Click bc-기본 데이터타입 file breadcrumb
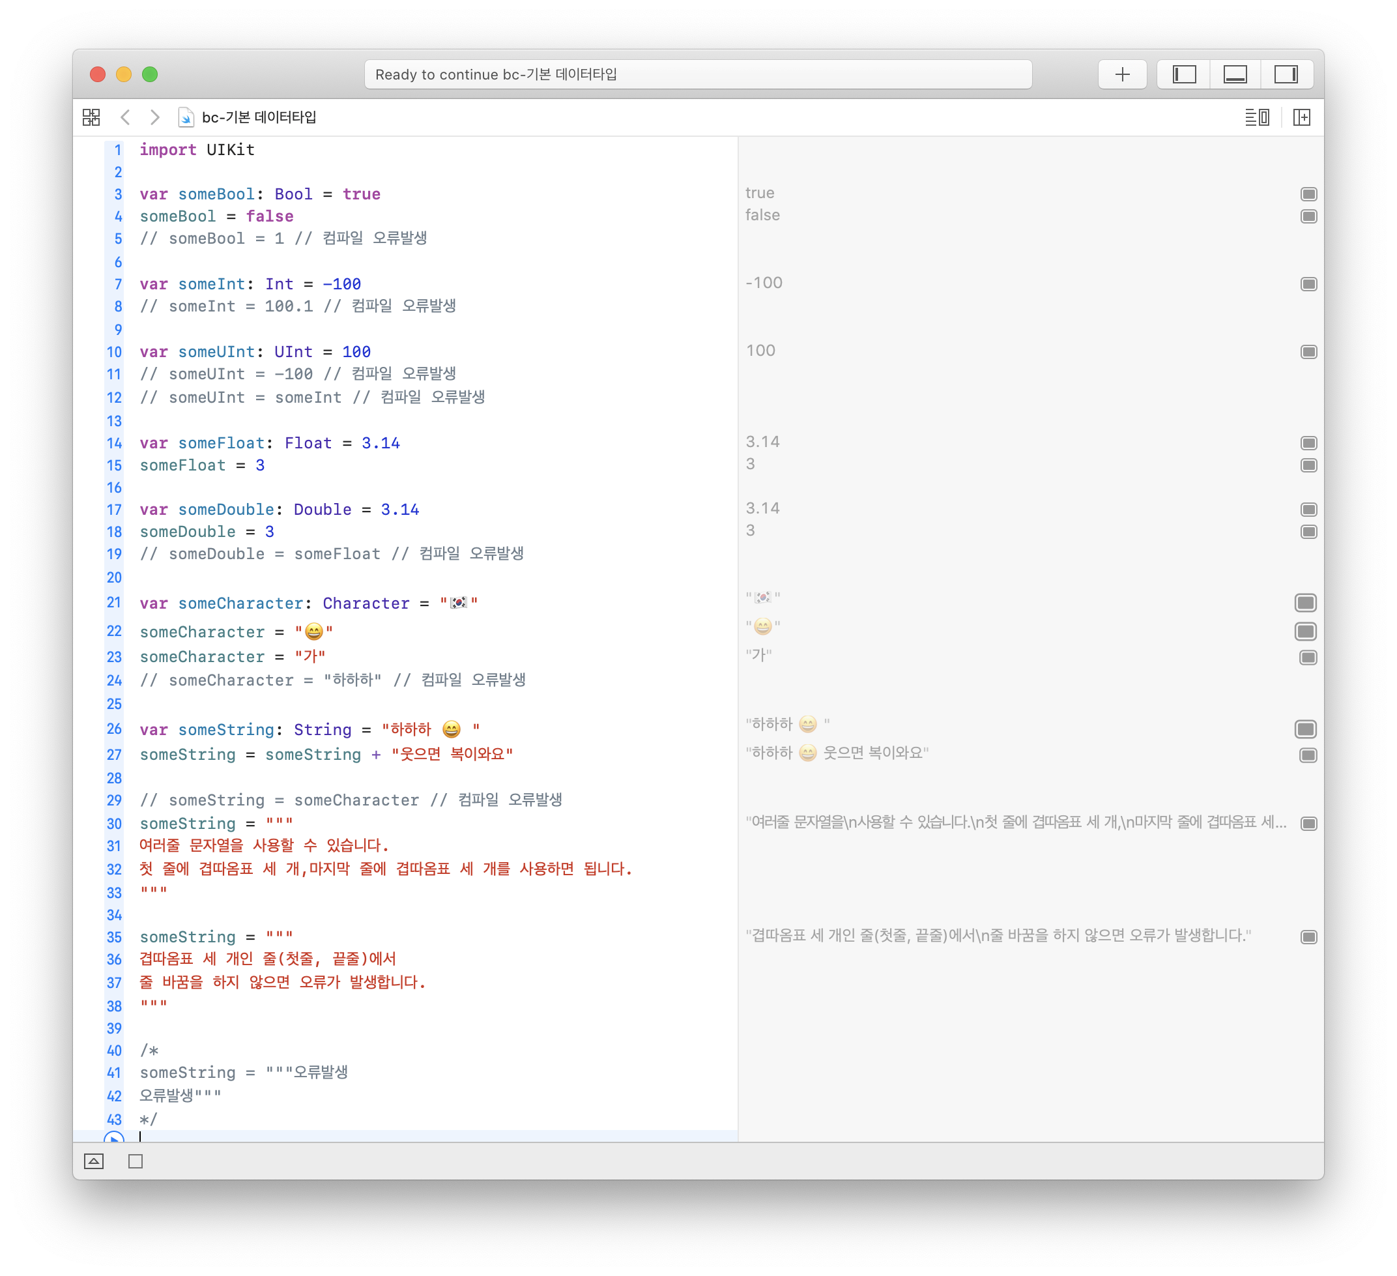The width and height of the screenshot is (1397, 1276). tap(258, 117)
